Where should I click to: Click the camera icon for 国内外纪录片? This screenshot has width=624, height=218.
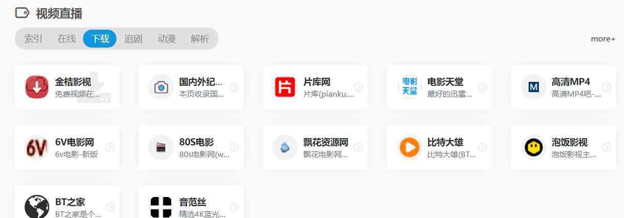[x=161, y=87]
